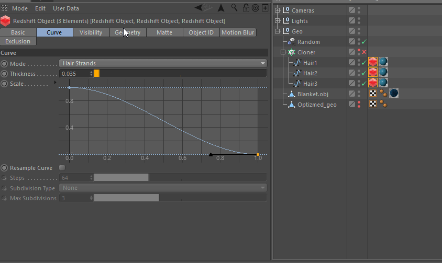Enable the Resample Curve checkbox
This screenshot has width=442, height=263.
pyautogui.click(x=62, y=168)
